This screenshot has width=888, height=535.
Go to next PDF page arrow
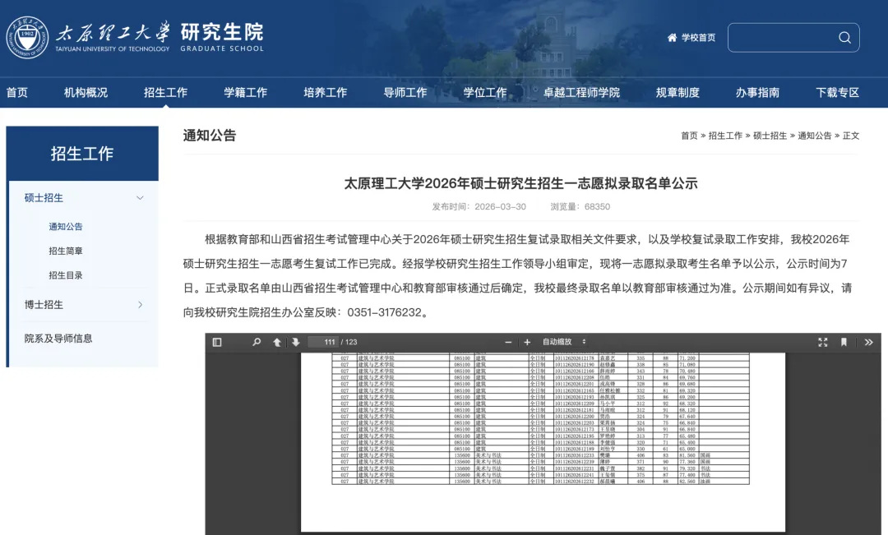pos(296,342)
